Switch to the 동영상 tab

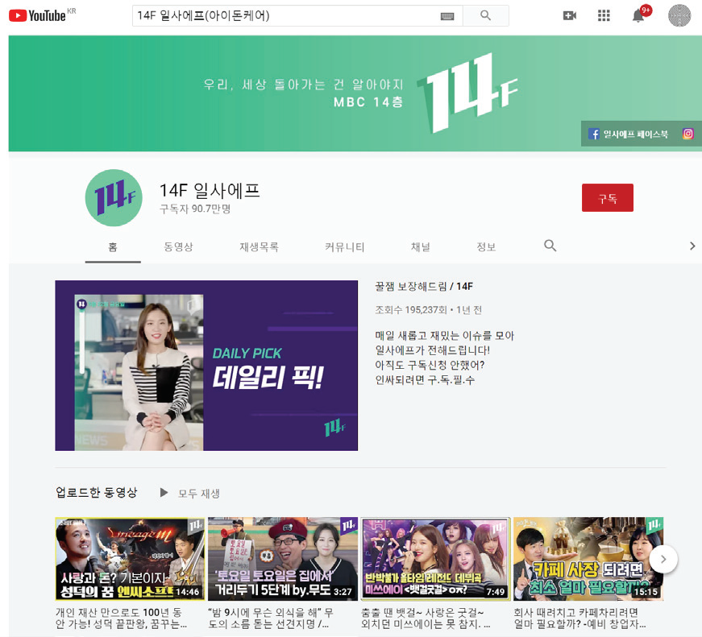[178, 246]
